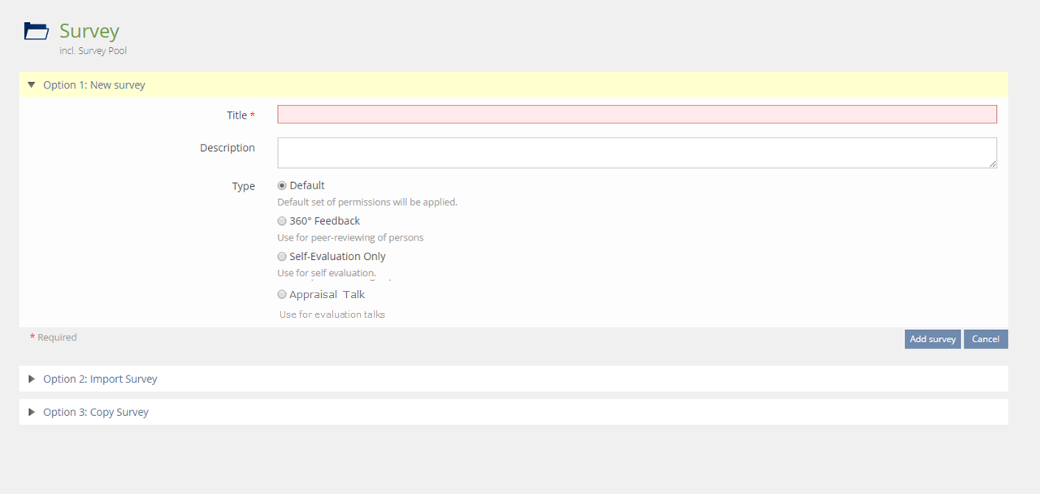Open the Option 3: Copy Survey section header
1040x494 pixels.
96,412
